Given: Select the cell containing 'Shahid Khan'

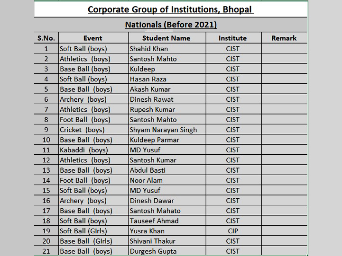Looking at the screenshot, I should point(167,49).
